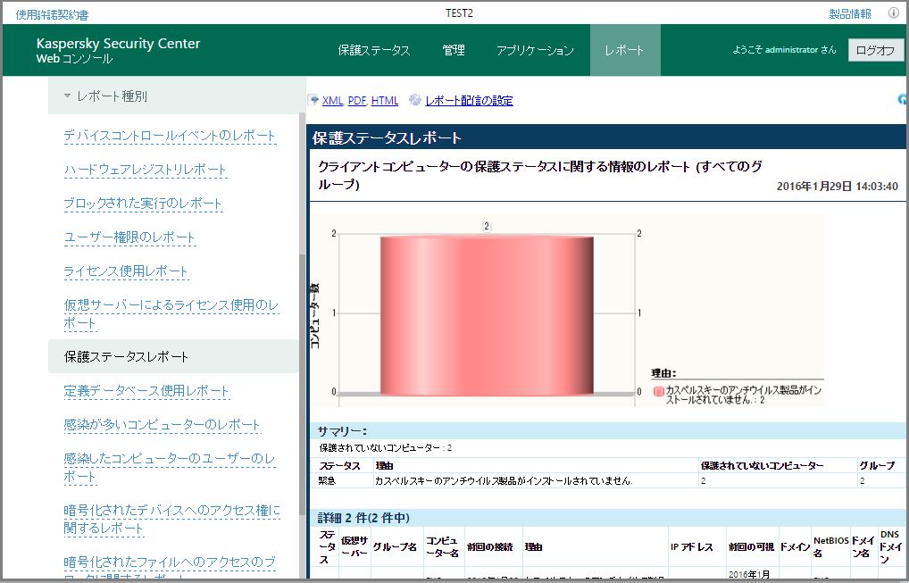Click the report timestamp 2016年1月29日 14:03:40

pos(837,186)
